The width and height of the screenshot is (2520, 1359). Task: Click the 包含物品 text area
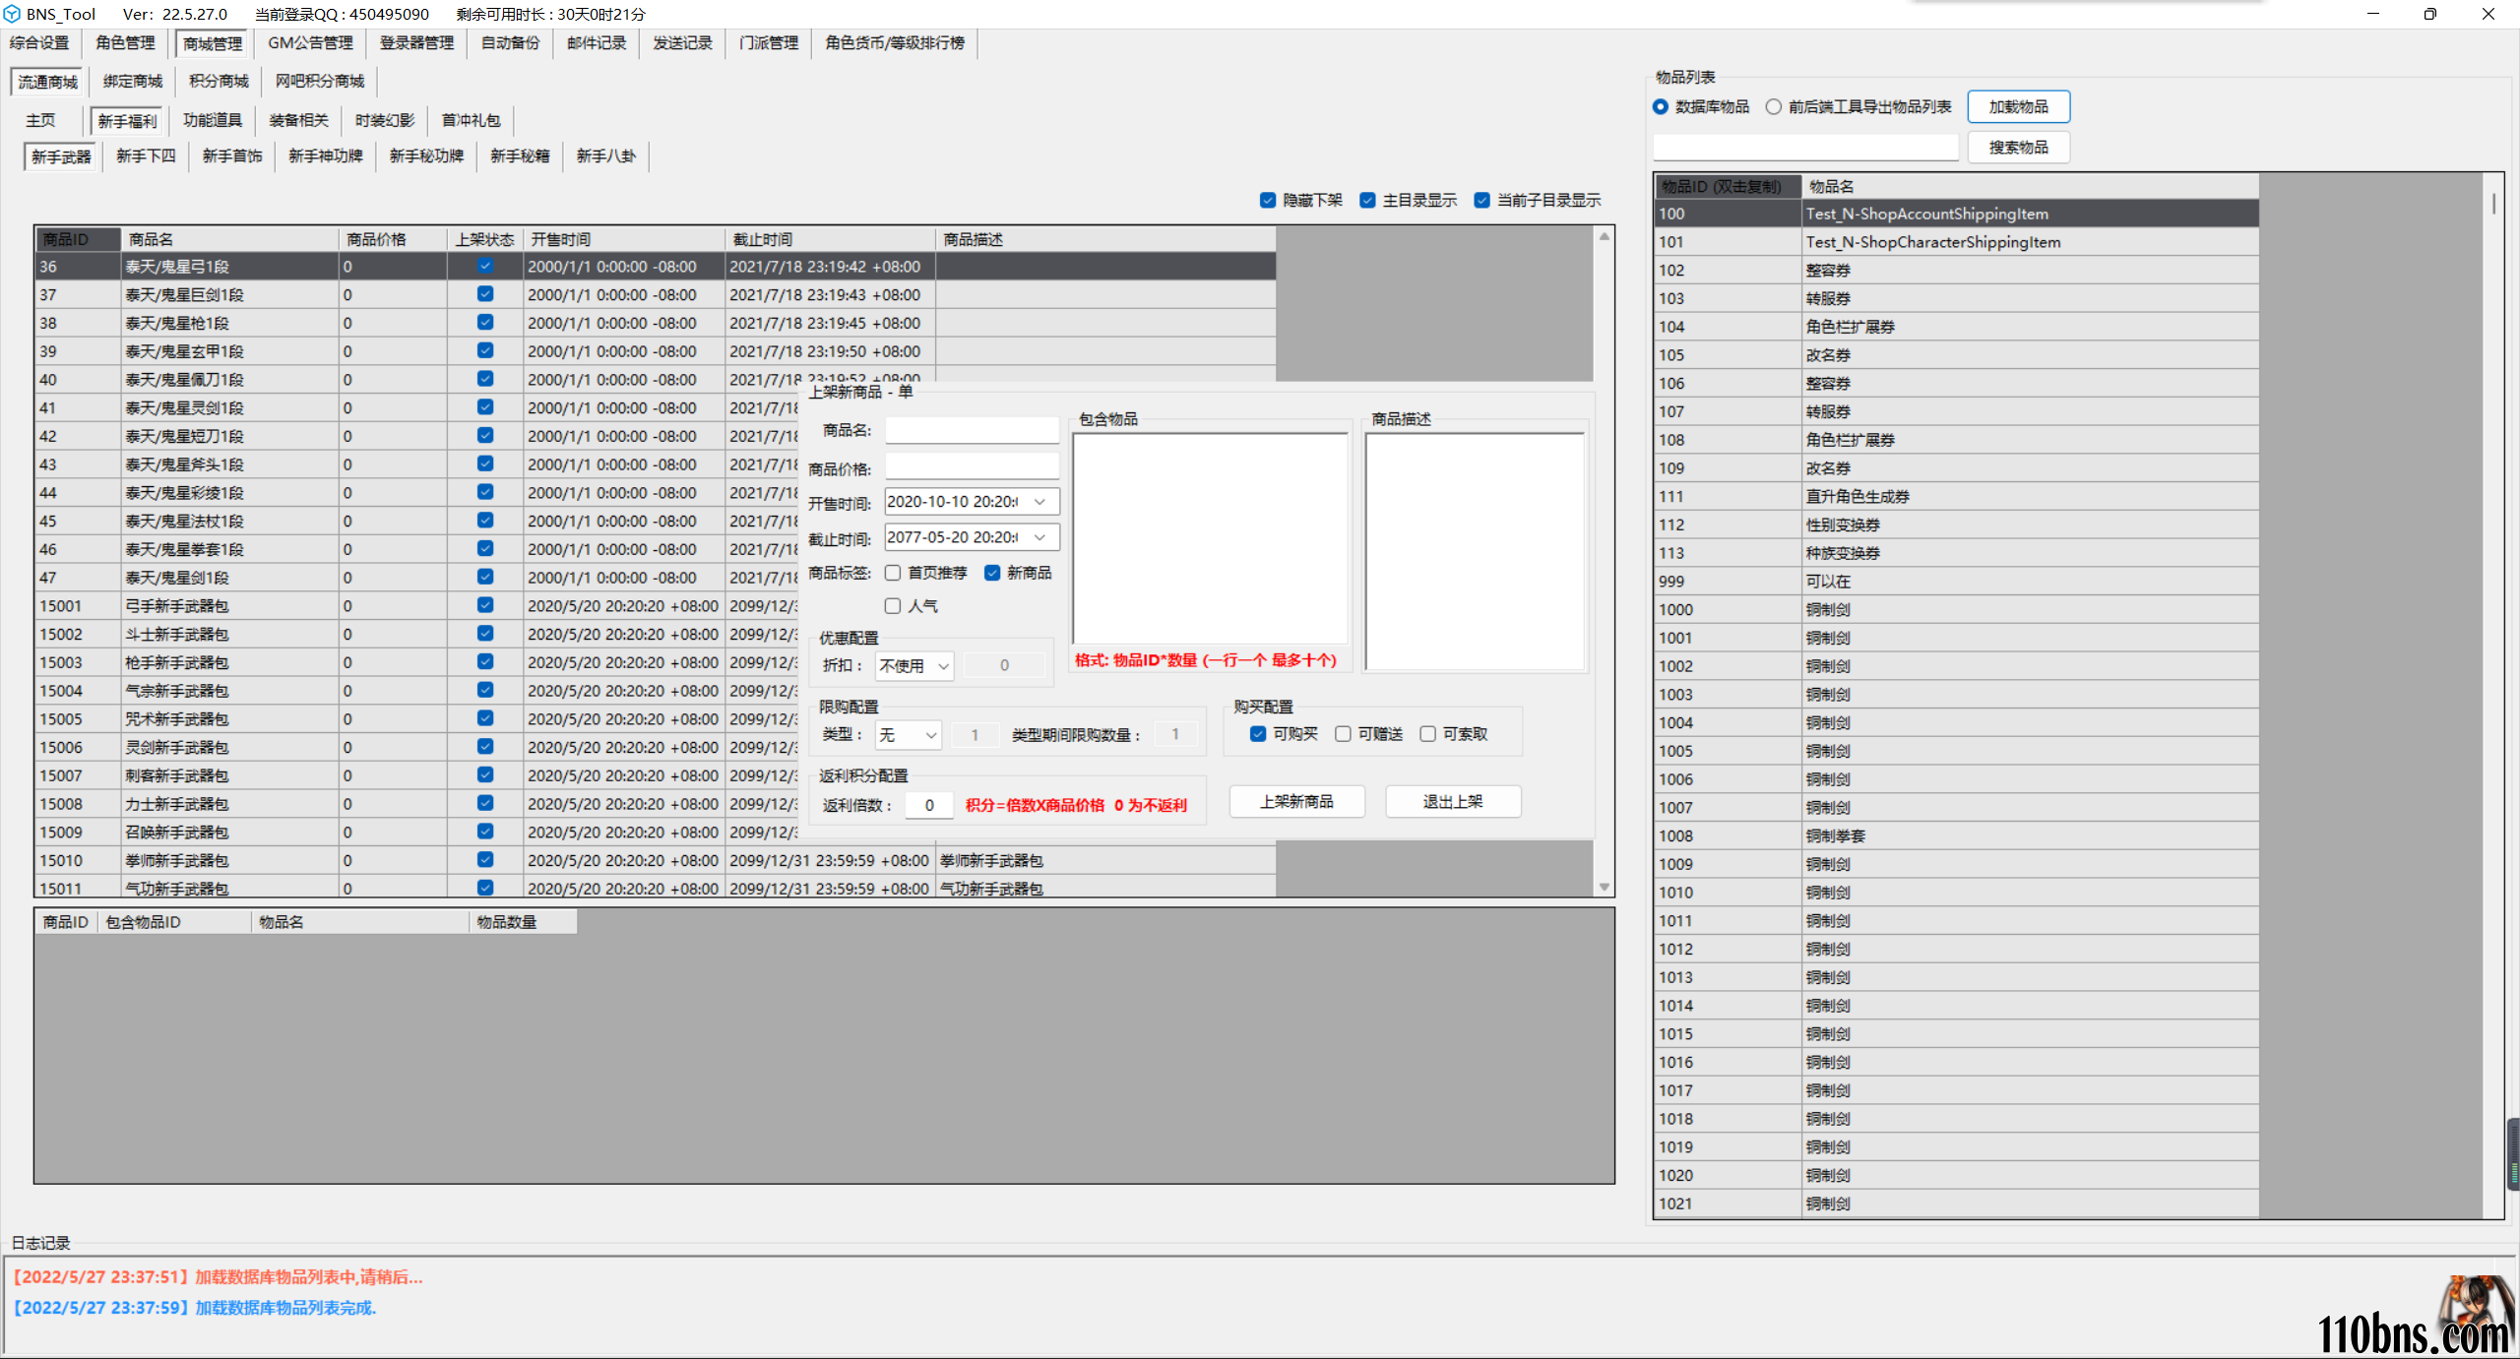click(1210, 538)
